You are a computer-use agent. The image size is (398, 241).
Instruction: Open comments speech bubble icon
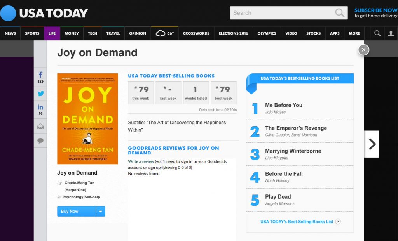click(x=40, y=140)
